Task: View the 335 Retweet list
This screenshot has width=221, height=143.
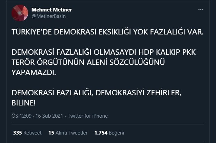Action: click(27, 133)
